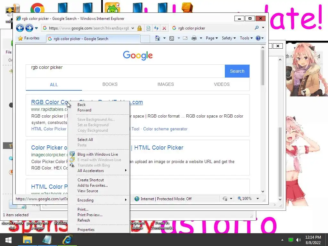Click the security lock icon in address bar

tap(140, 28)
